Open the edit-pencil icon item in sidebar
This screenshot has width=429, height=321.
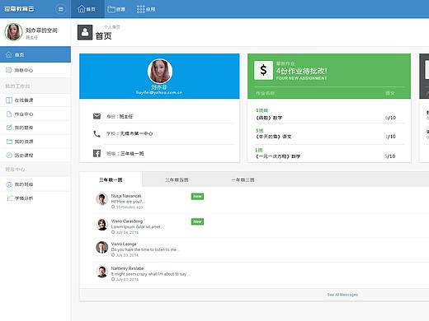point(35,128)
